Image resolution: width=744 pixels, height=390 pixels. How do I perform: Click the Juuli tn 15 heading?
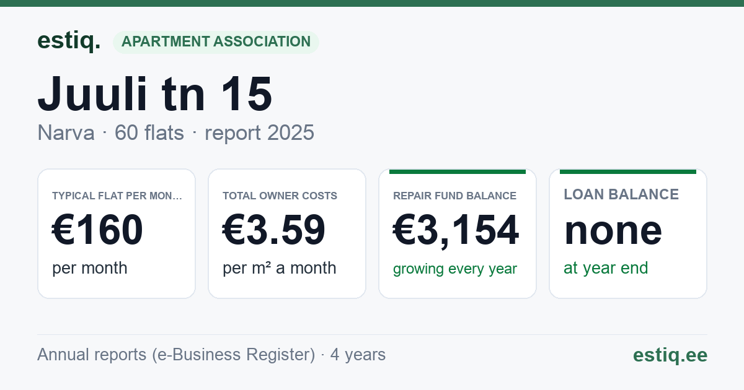[155, 94]
